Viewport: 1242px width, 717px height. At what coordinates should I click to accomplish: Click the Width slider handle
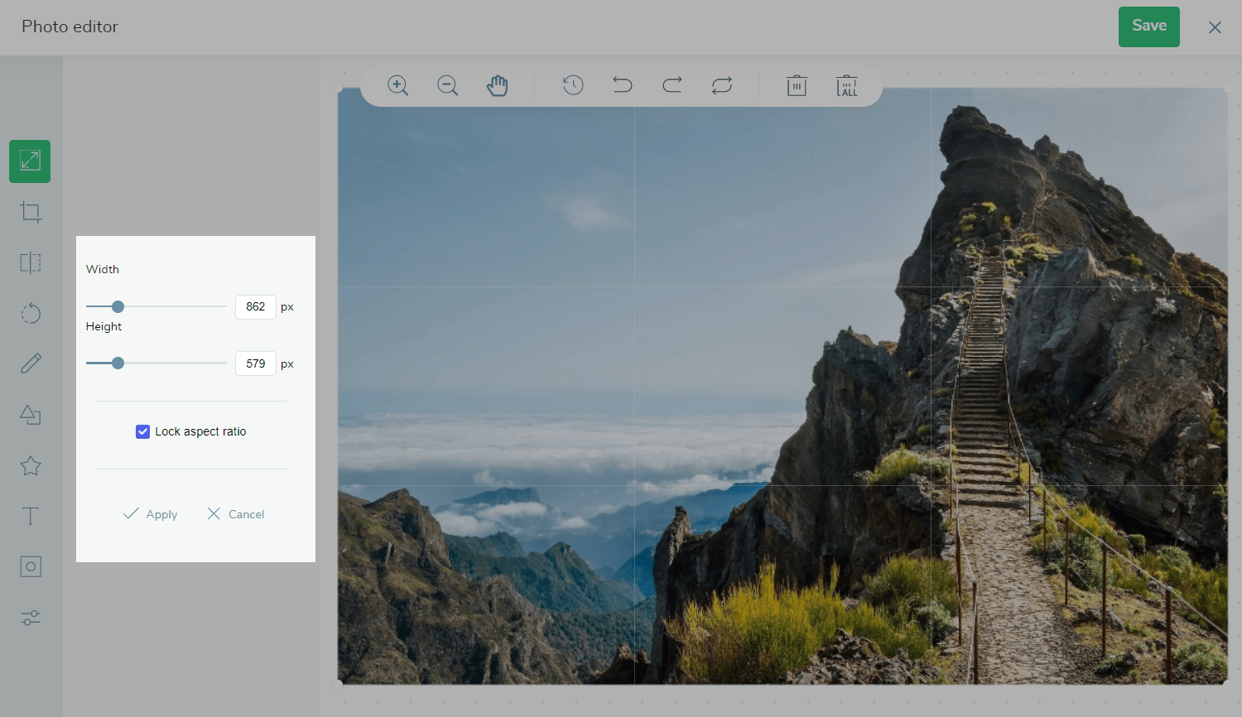(x=118, y=306)
